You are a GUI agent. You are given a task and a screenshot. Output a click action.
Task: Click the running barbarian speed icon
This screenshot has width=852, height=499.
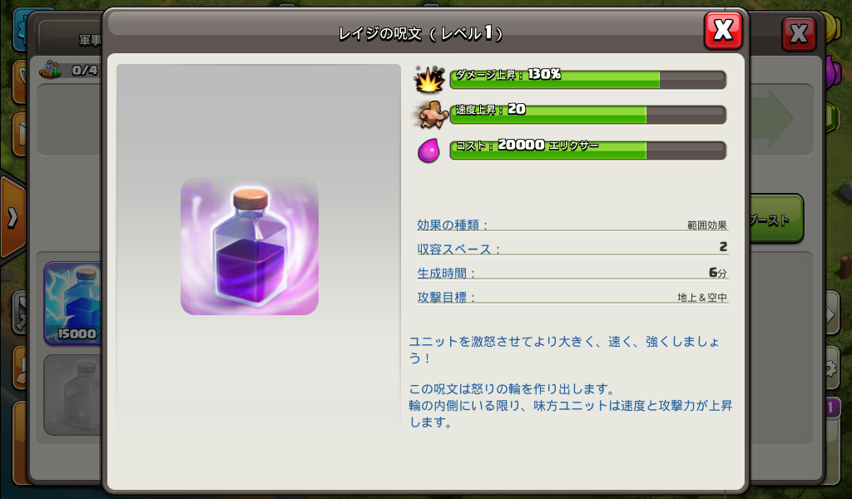click(431, 115)
